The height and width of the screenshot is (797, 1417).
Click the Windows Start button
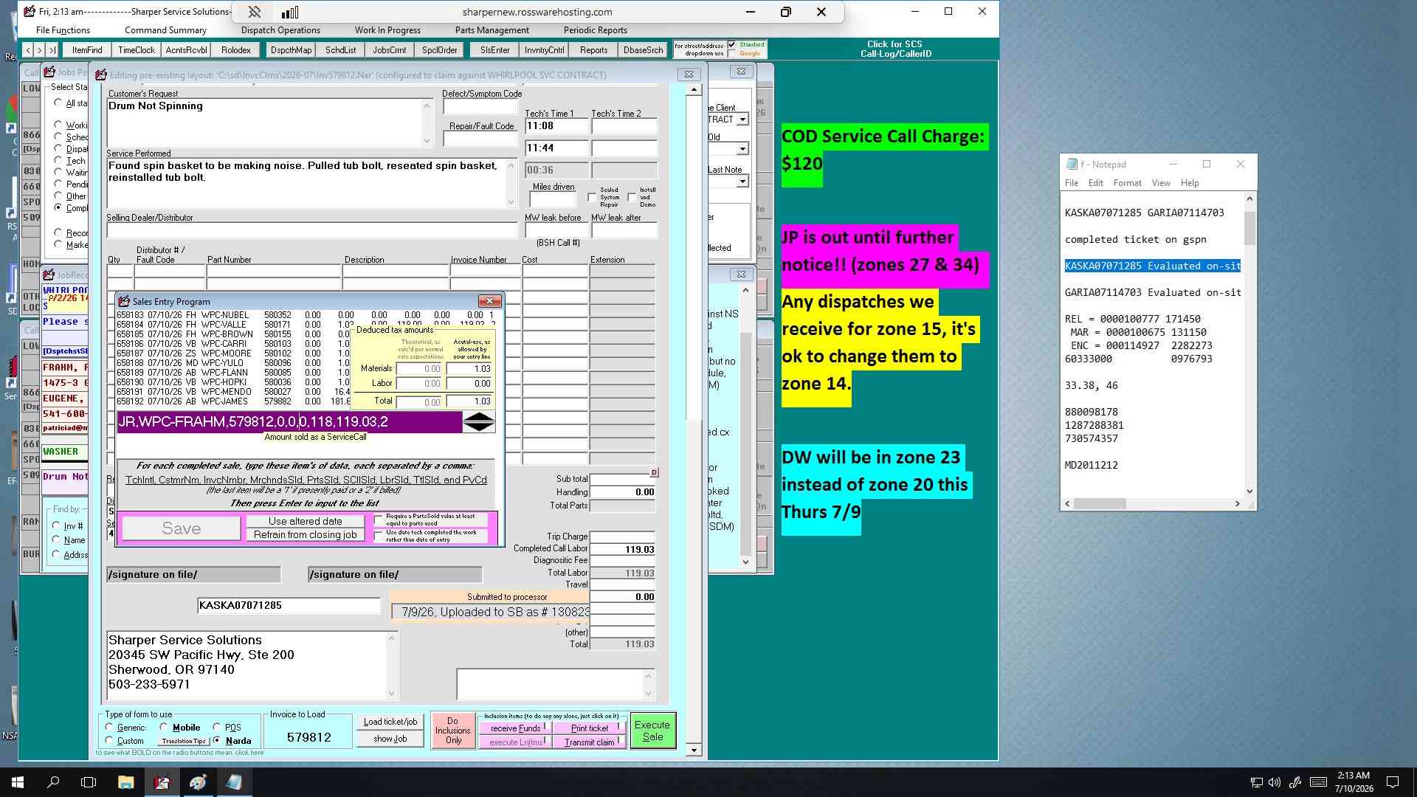point(18,782)
